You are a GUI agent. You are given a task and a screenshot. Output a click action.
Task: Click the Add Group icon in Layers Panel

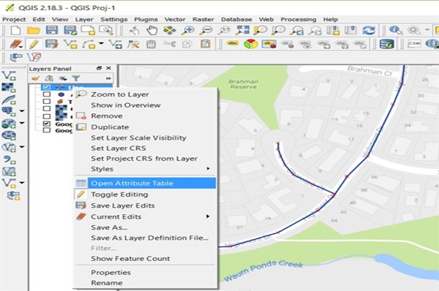(49, 78)
